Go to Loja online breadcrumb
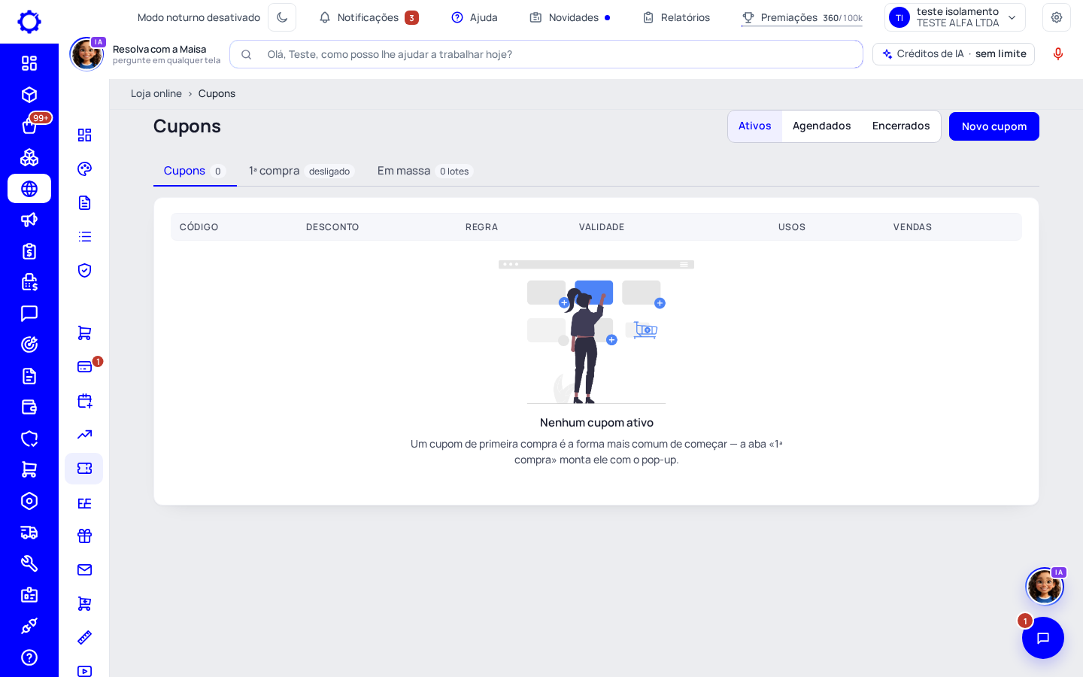The height and width of the screenshot is (677, 1083). point(156,93)
